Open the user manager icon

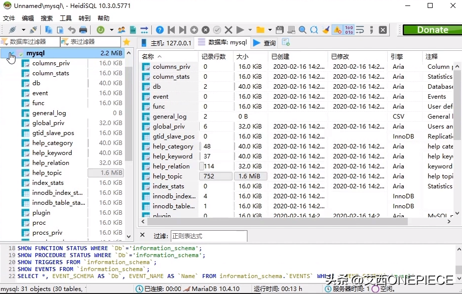tap(121, 30)
